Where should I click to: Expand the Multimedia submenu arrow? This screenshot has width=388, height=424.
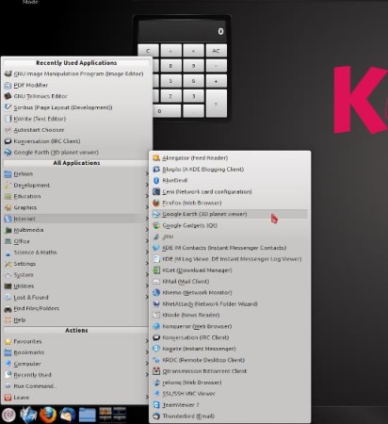point(147,230)
